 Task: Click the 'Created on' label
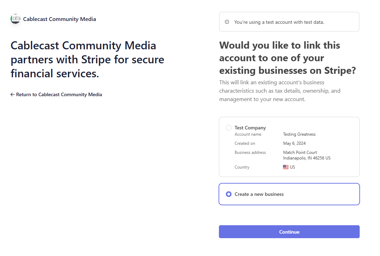click(x=245, y=143)
